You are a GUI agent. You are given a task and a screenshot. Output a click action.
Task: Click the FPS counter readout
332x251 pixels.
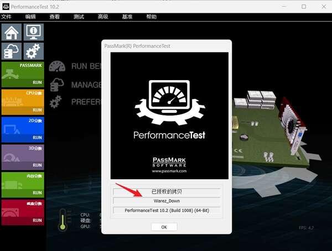pyautogui.click(x=306, y=228)
